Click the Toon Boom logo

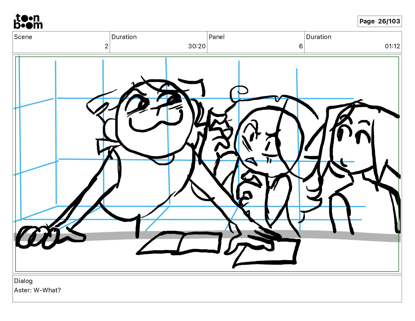click(x=28, y=21)
